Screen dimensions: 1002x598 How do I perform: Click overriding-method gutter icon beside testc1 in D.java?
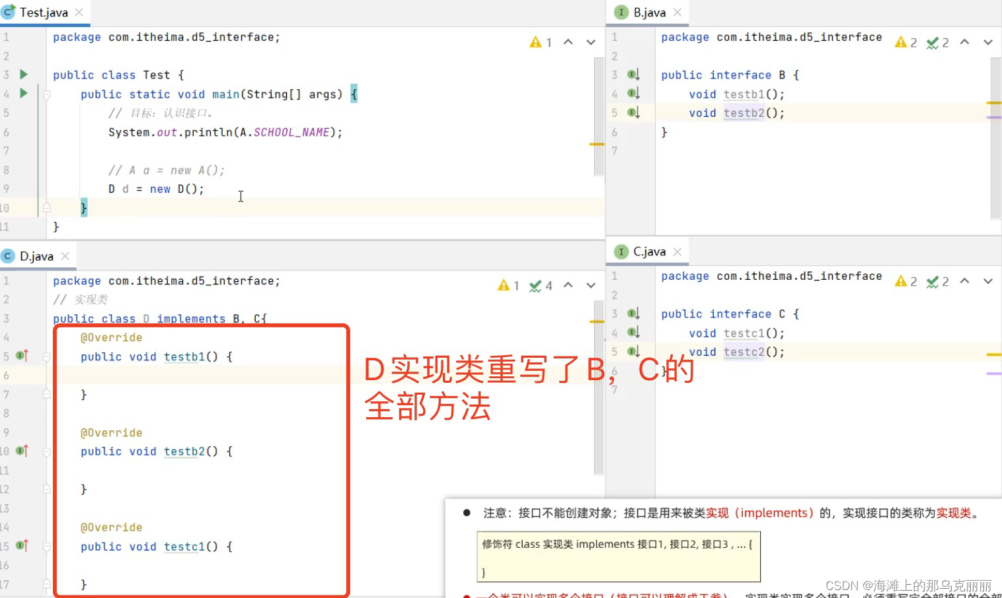20,547
